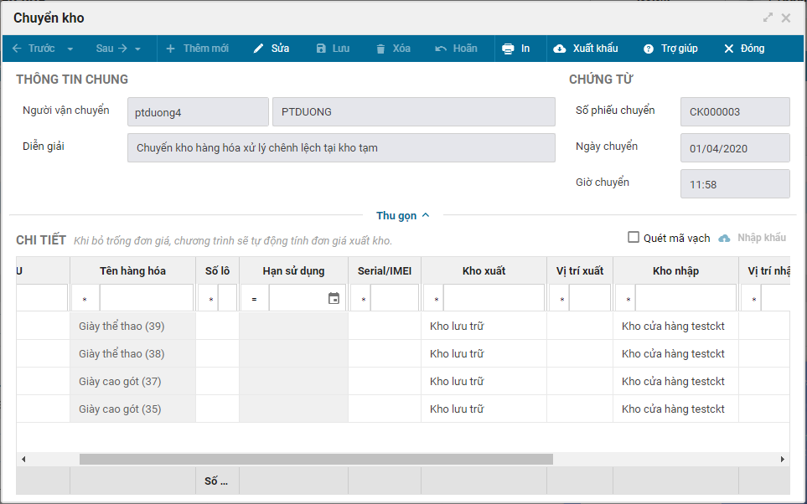This screenshot has height=504, width=807.
Task: Click Nhập khẩu cloud upload icon
Action: 724,238
